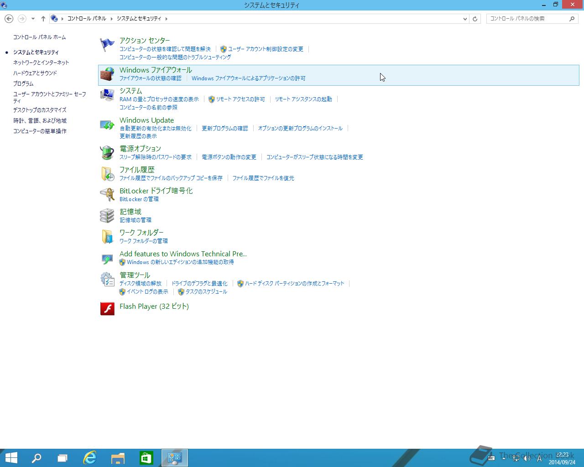Open the Windows Store from taskbar
The width and height of the screenshot is (584, 467).
point(146,458)
